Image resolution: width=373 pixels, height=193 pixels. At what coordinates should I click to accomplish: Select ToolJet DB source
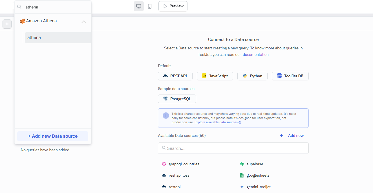pos(290,76)
